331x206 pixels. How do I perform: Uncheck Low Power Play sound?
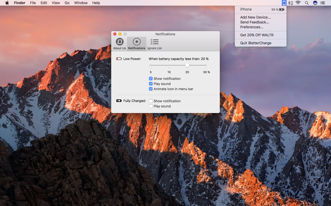(151, 84)
